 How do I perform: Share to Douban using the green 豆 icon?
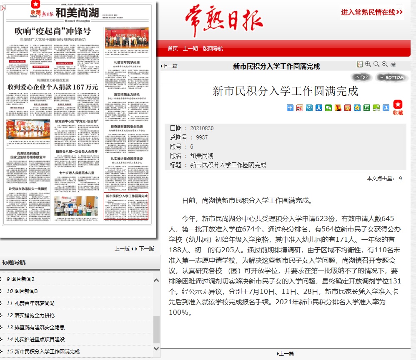click(367, 108)
